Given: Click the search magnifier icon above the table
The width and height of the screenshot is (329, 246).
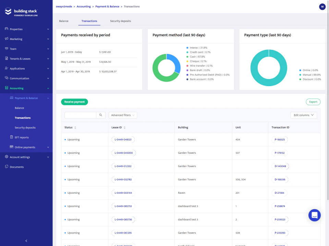Looking at the screenshot, I should point(100,115).
